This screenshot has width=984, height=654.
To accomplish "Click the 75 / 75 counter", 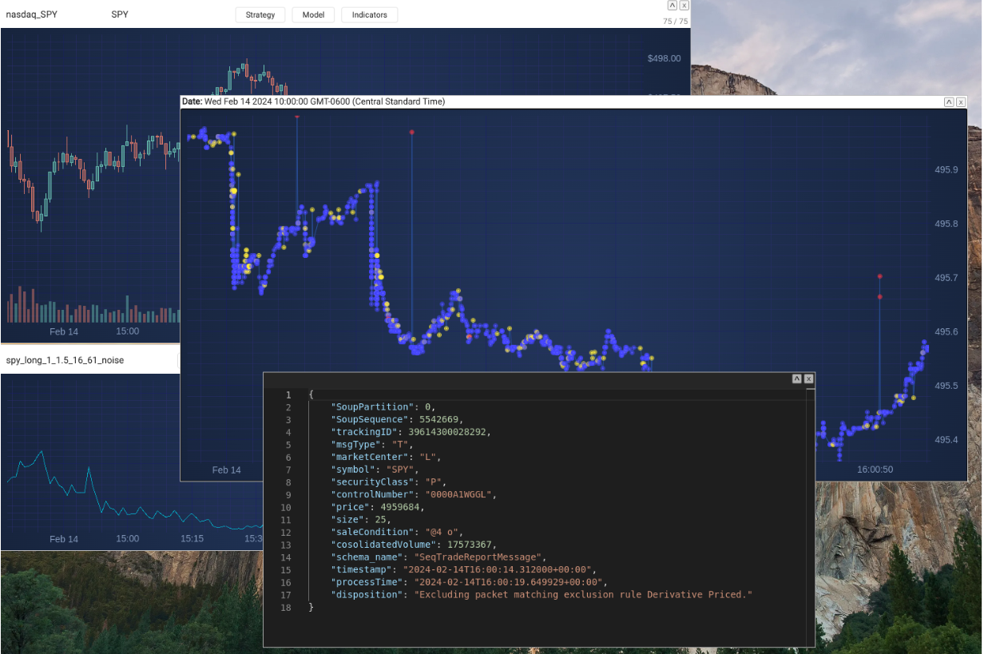I will (x=675, y=22).
